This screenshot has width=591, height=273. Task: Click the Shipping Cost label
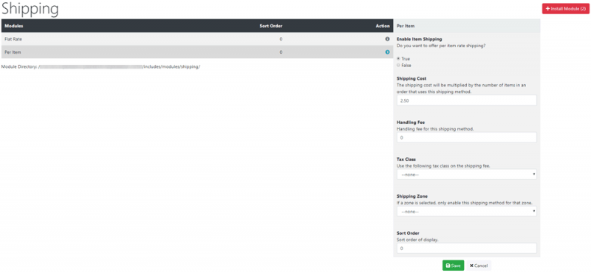pyautogui.click(x=411, y=79)
